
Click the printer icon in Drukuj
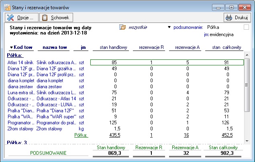[229, 18]
